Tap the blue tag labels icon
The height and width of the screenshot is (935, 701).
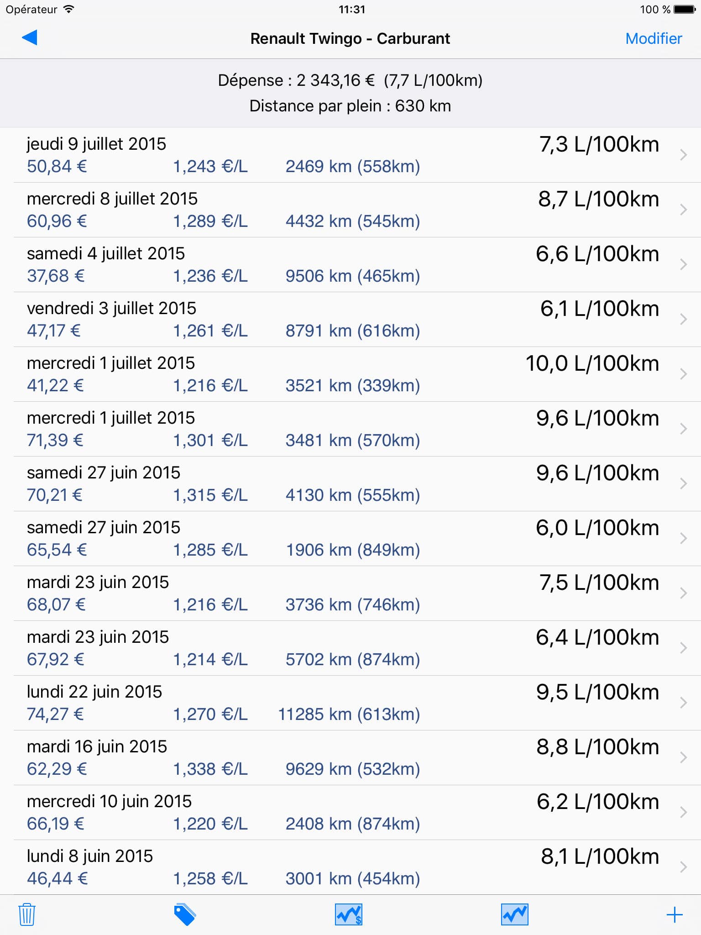[185, 914]
